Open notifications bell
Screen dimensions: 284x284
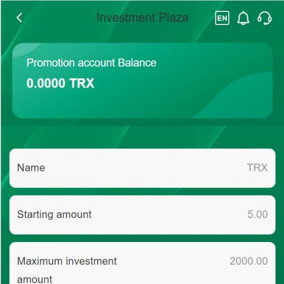(243, 18)
